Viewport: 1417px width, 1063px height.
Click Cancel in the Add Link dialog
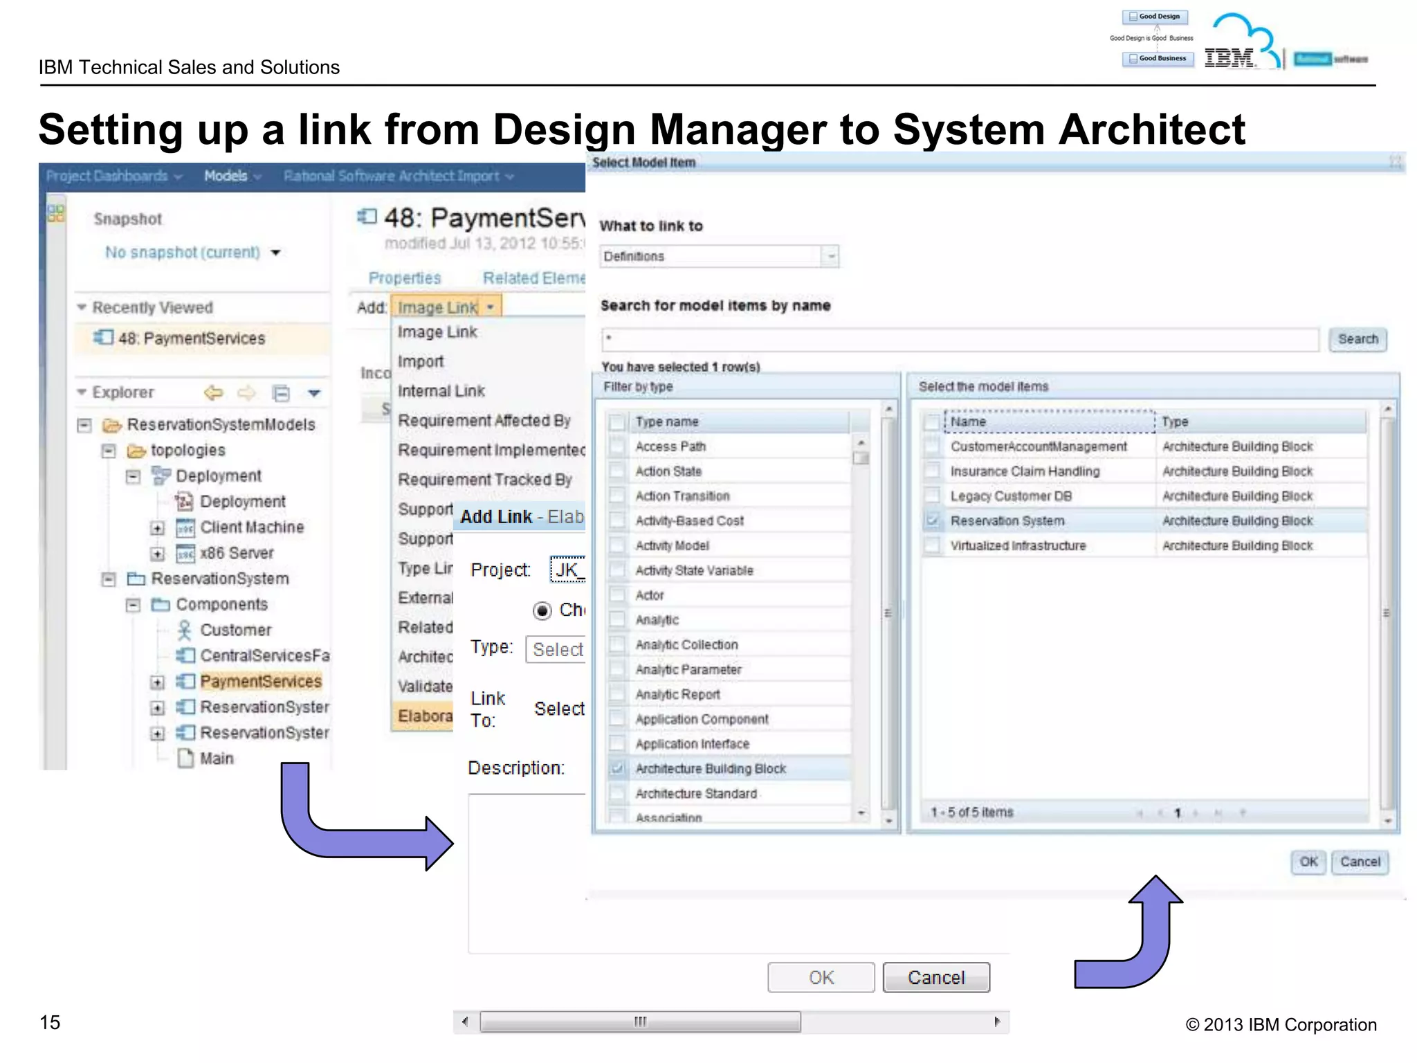click(x=936, y=978)
